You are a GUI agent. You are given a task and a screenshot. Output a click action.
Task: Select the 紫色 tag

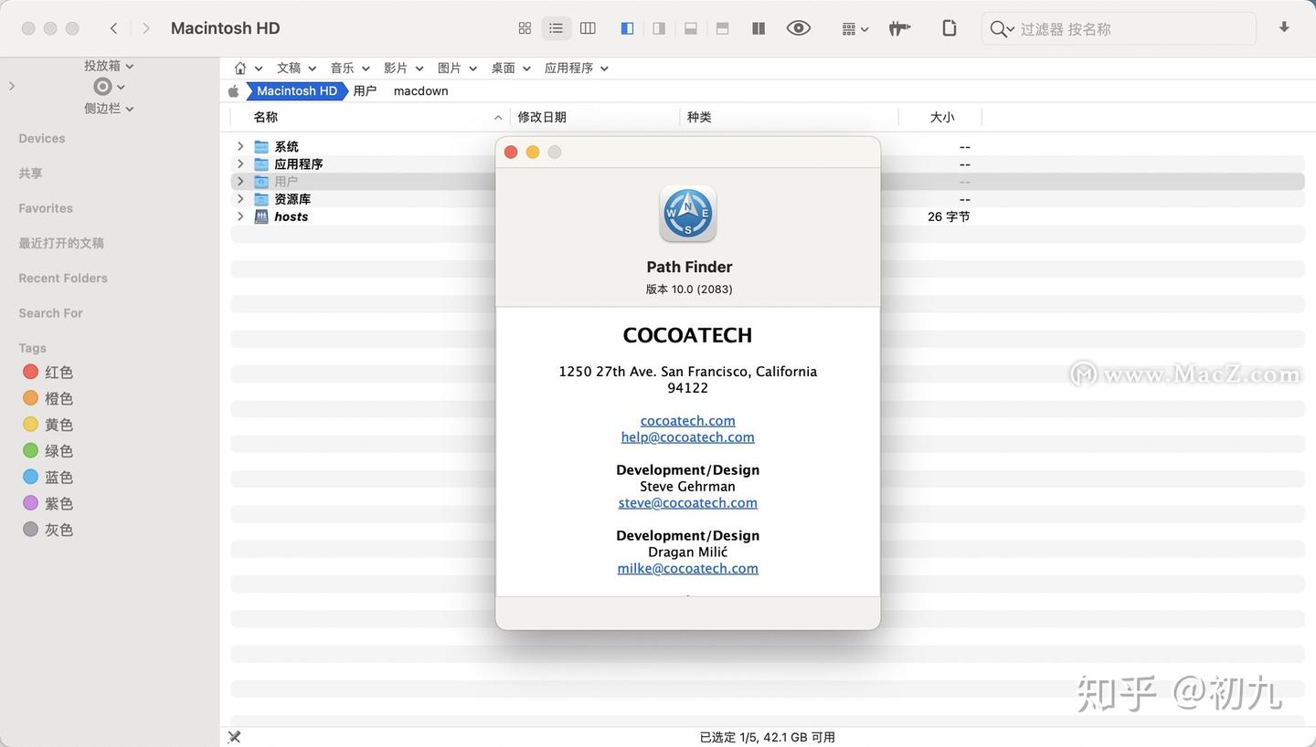coord(48,503)
